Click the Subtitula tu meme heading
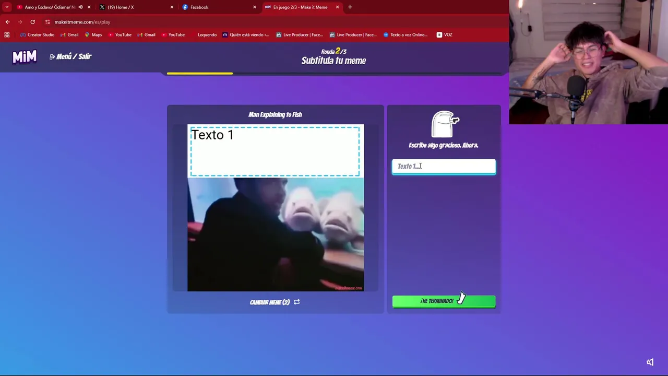The height and width of the screenshot is (376, 668). click(333, 61)
